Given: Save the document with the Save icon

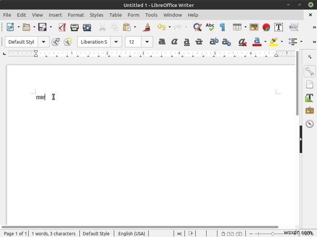Looking at the screenshot, I should [43, 27].
